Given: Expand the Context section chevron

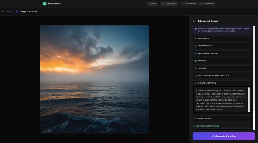Looking at the screenshot, I should (249, 61).
